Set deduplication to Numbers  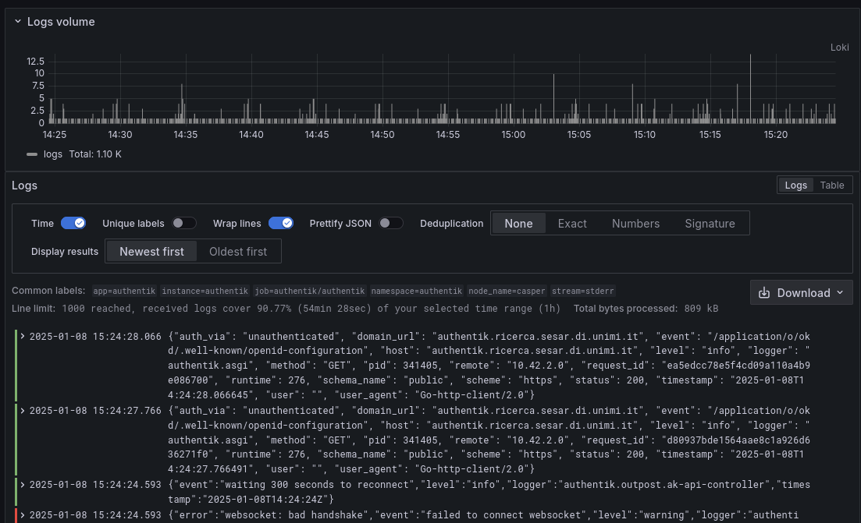pos(635,224)
